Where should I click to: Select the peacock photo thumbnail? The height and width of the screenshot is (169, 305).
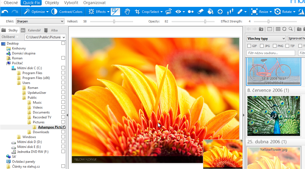(274, 116)
